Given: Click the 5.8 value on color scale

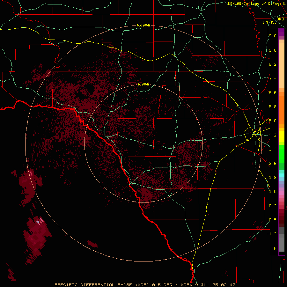Looking at the screenshot, I should click(273, 107).
